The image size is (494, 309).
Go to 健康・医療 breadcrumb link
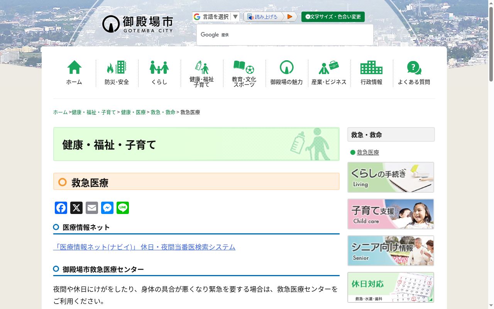pos(133,112)
